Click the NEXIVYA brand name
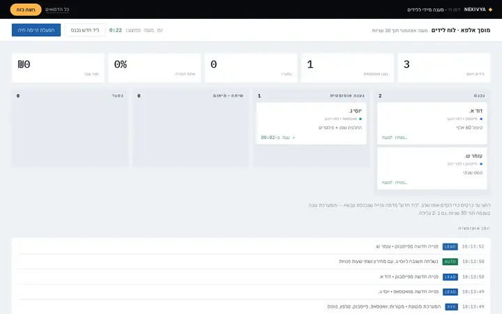 (x=475, y=10)
